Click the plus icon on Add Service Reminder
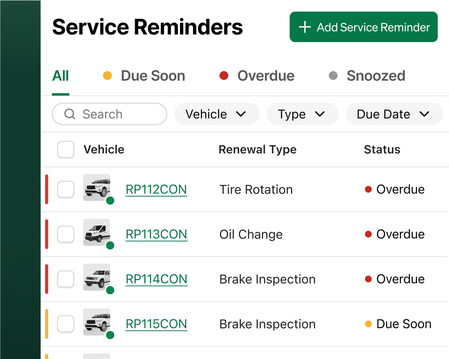Viewport: 449px width, 359px height. tap(305, 27)
